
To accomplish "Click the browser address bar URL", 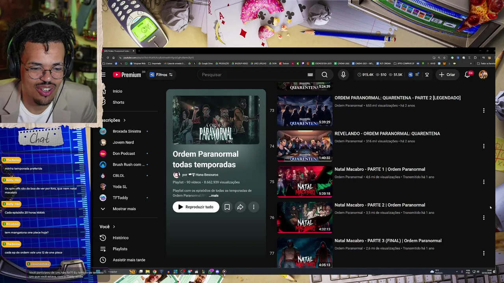I will [x=158, y=58].
